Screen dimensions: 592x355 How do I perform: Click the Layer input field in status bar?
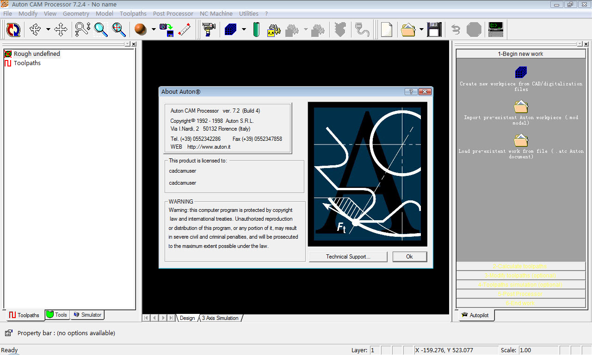(x=375, y=350)
